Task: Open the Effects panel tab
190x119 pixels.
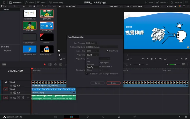Action: (x=30, y=2)
